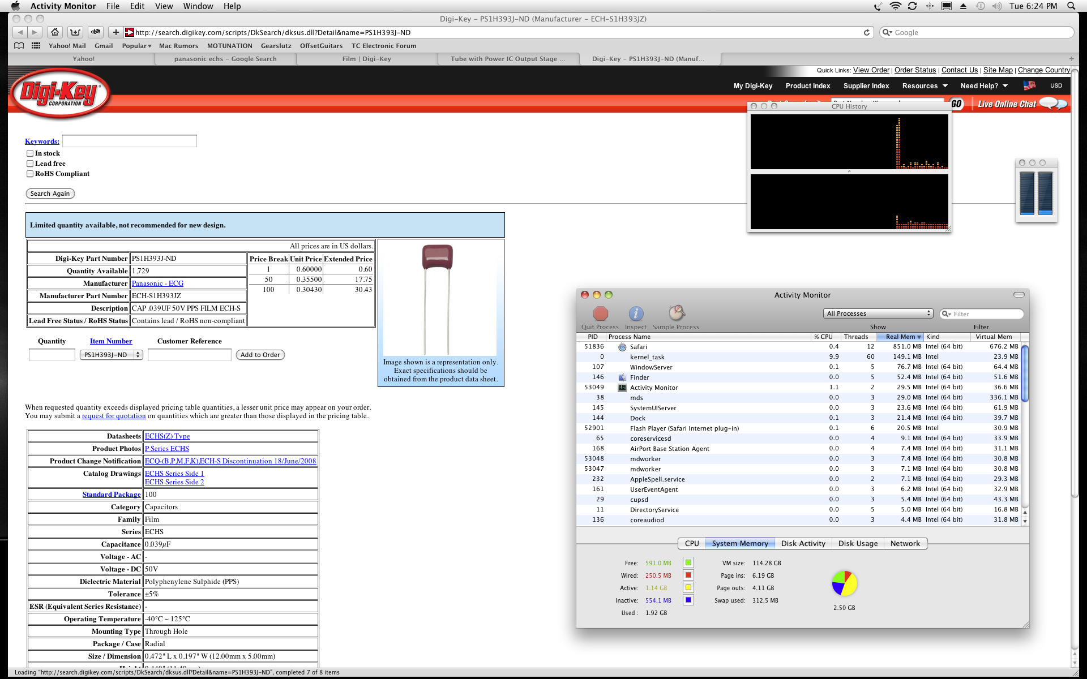Switch to the Network tab
The image size is (1087, 679).
(905, 543)
